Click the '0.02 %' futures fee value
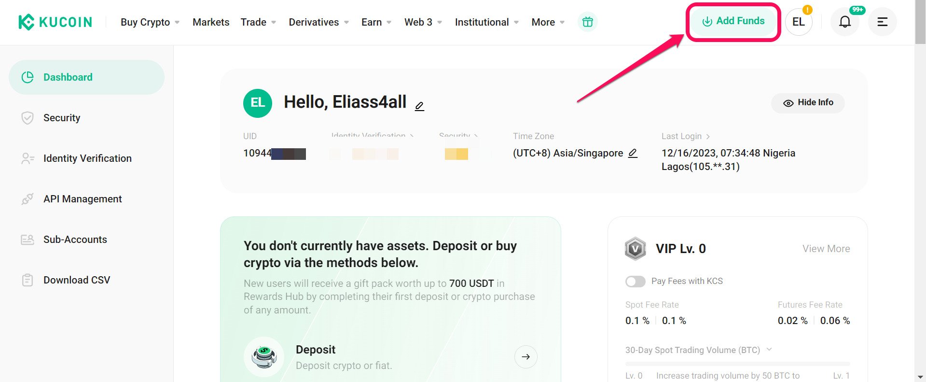The image size is (926, 382). pyautogui.click(x=792, y=321)
